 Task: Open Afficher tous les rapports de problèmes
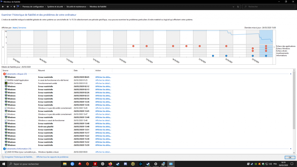(52, 157)
